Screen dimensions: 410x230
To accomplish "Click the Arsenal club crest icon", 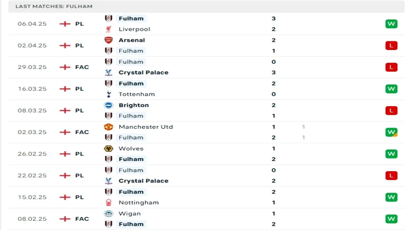I will point(109,40).
